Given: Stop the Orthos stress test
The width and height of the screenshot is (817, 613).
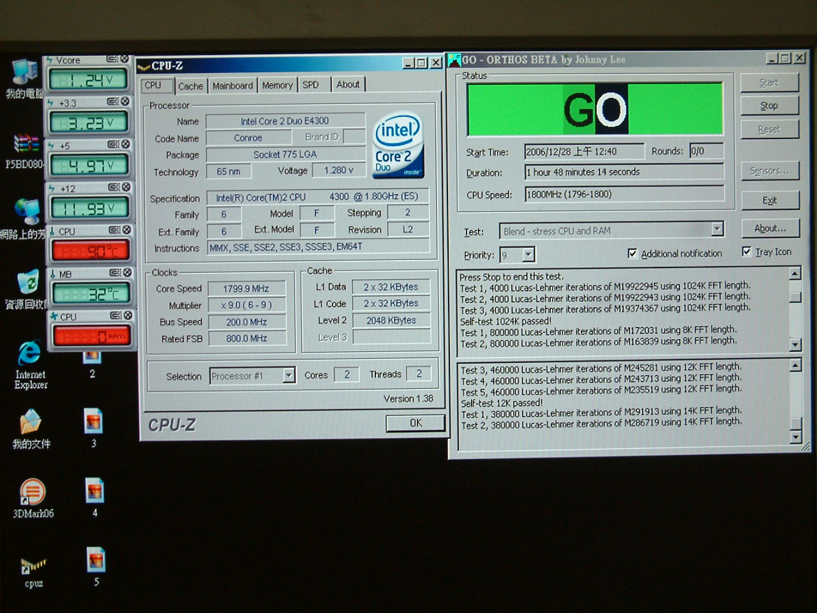Looking at the screenshot, I should coord(769,105).
